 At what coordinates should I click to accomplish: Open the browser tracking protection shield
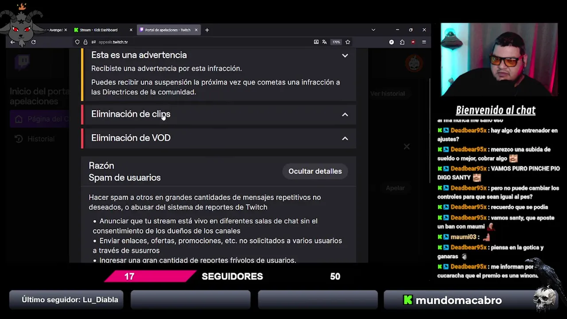[77, 42]
